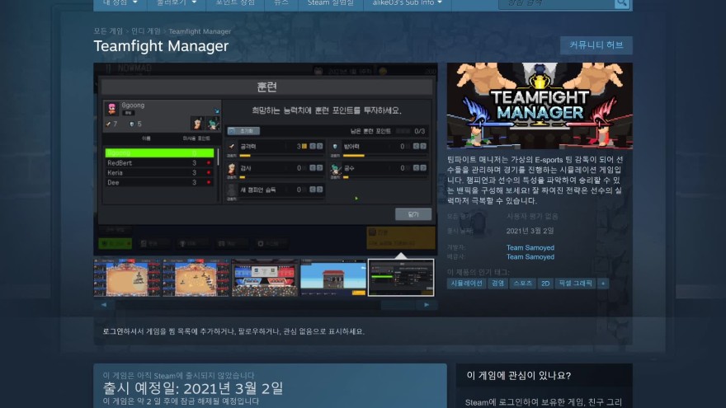
Task: Open the 커뮤니티 허브 button
Action: pyautogui.click(x=596, y=45)
